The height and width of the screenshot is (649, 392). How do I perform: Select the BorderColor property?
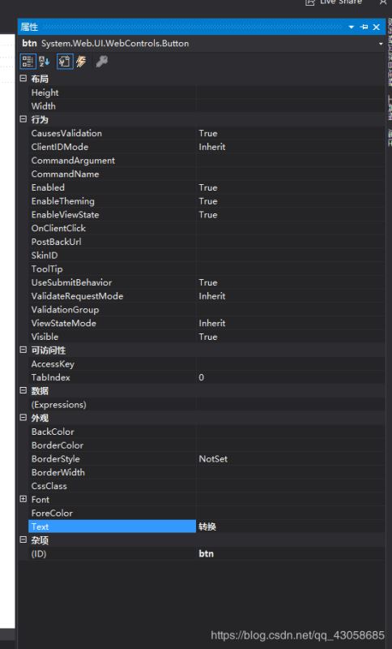(58, 445)
